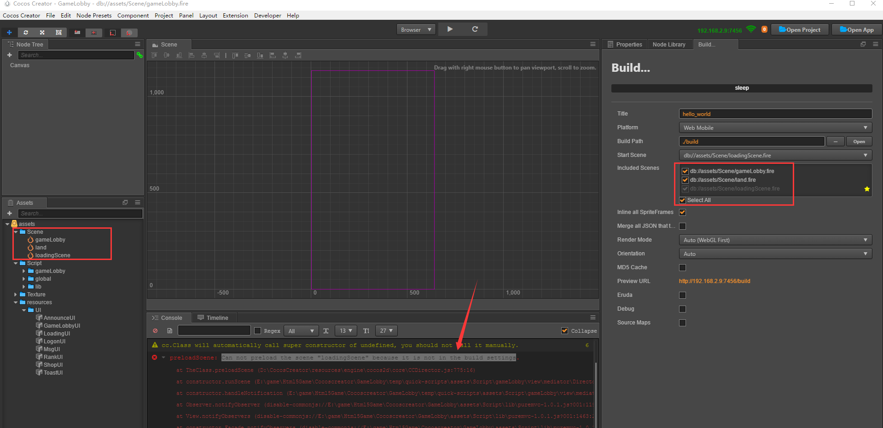Open the Component menu
883x428 pixels.
133,15
